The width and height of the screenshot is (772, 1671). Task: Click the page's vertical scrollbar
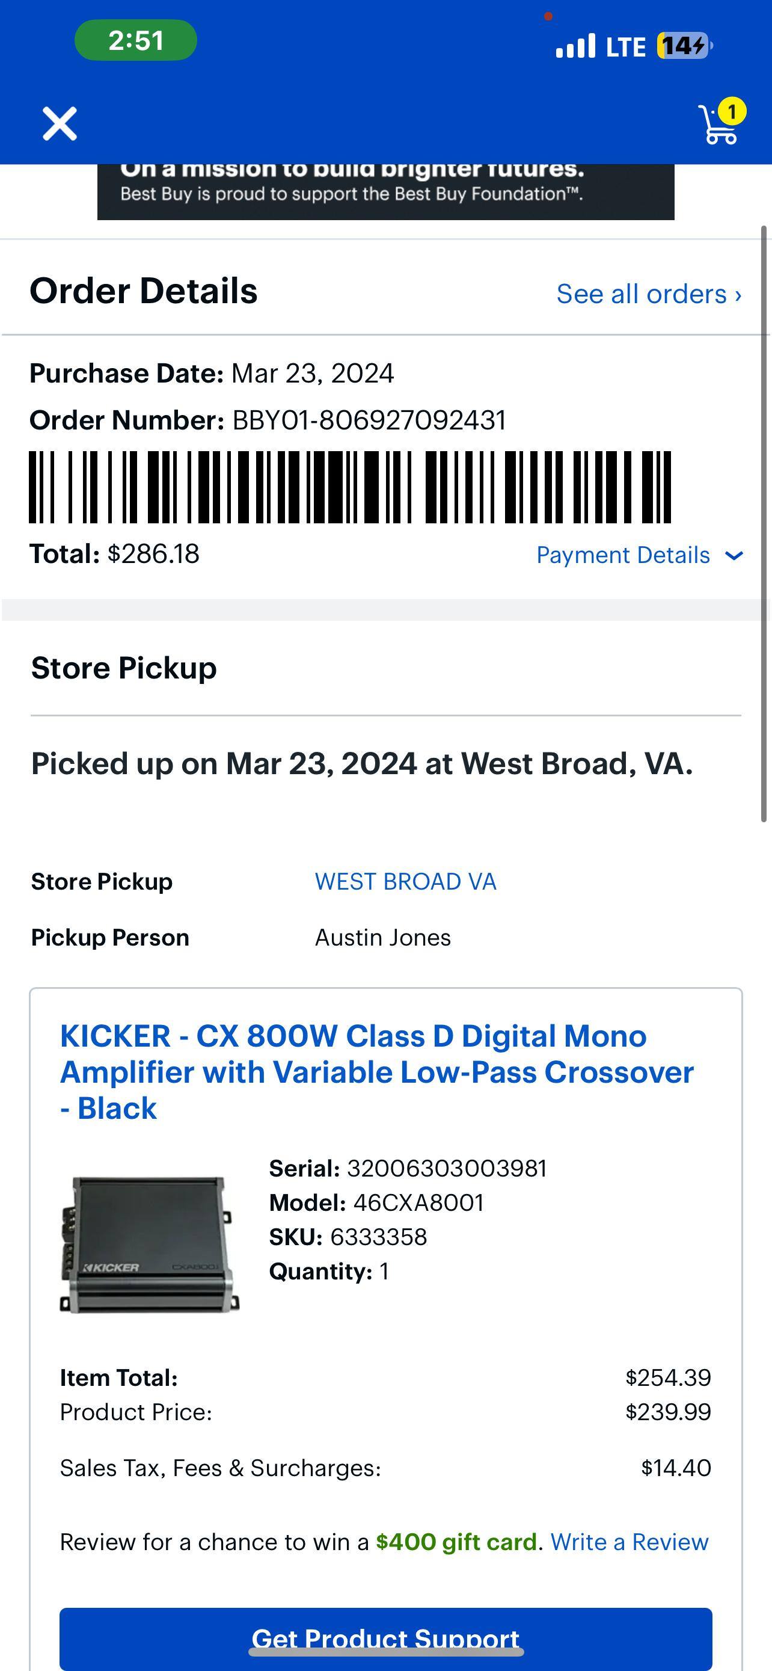pos(764,524)
